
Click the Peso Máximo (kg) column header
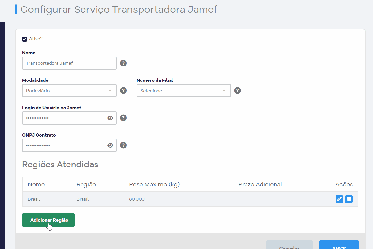[x=155, y=184]
